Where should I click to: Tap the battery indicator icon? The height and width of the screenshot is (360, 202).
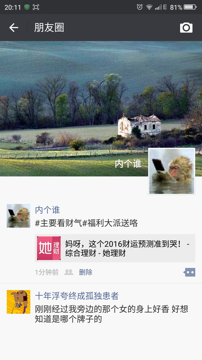click(190, 7)
